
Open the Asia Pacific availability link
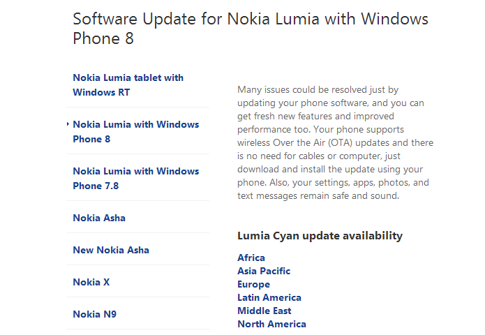coord(264,271)
